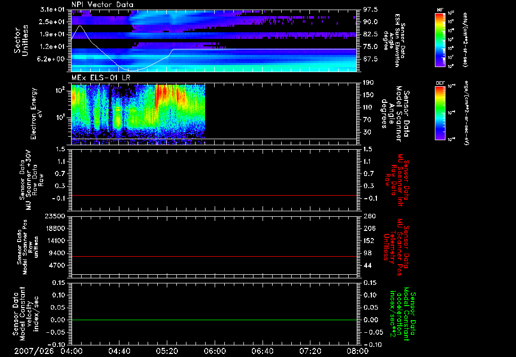Click the green Model Constant acceleration axis label
This screenshot has height=357, width=516.
[x=403, y=313]
